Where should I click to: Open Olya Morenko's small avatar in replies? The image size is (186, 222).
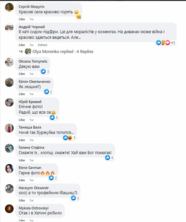point(28,51)
